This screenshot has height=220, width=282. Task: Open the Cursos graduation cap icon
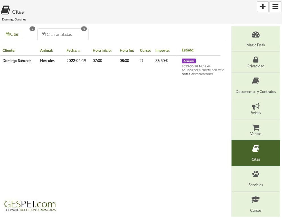(256, 200)
